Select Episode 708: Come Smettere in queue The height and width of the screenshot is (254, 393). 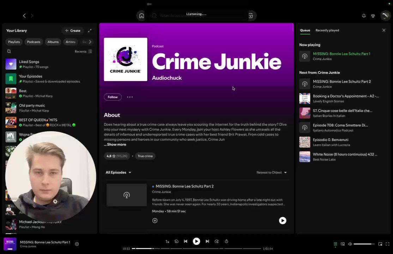[x=343, y=128]
